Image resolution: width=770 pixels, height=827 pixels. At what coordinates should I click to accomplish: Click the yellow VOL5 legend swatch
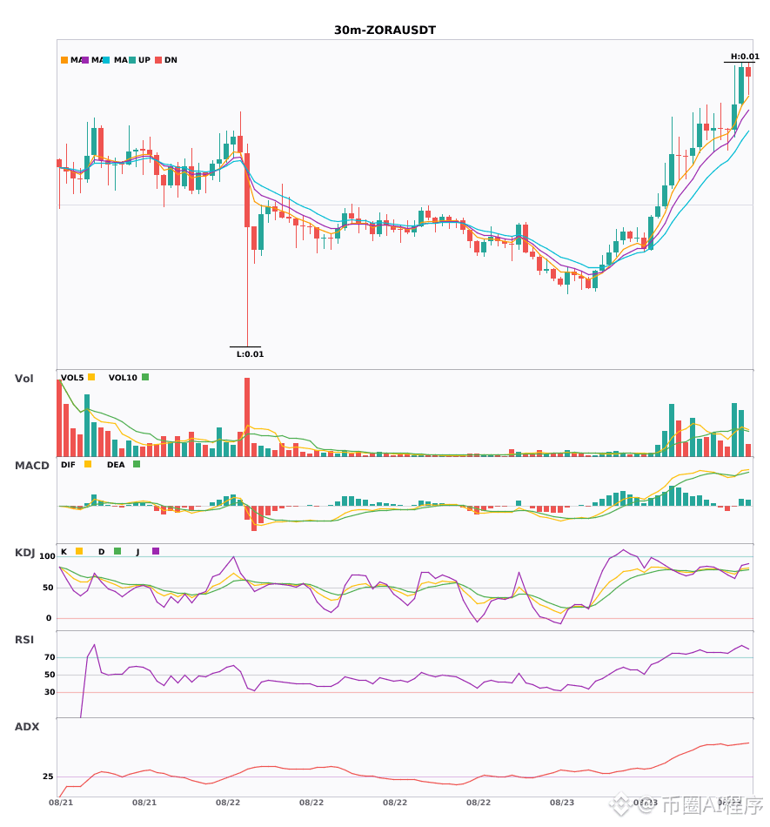click(x=91, y=377)
